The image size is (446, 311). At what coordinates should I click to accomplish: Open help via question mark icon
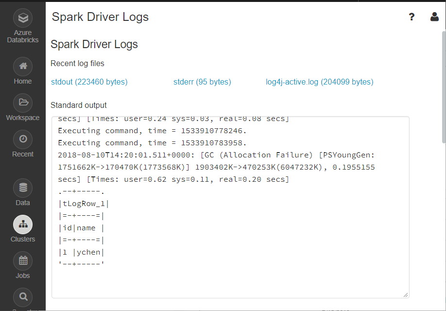coord(412,17)
